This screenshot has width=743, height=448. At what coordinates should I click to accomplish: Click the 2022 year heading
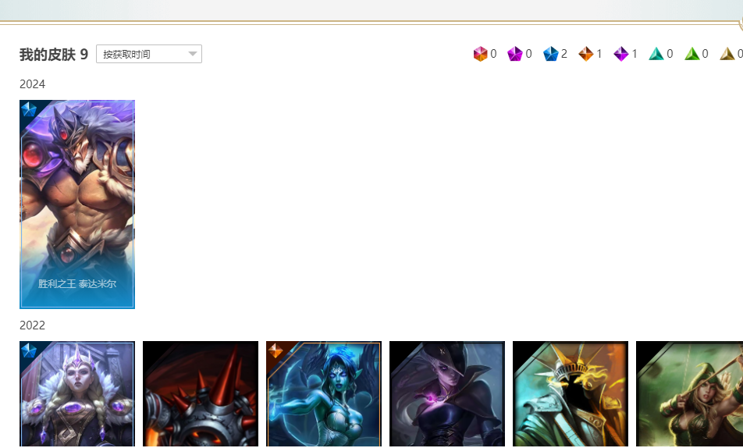[32, 325]
